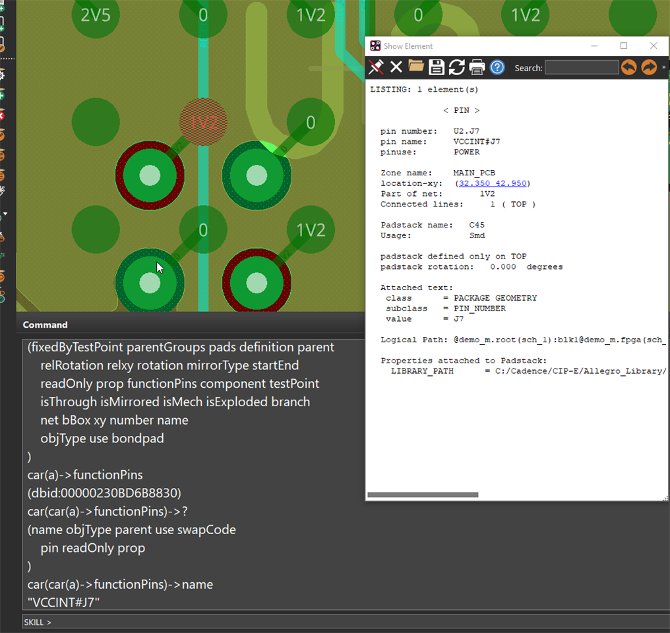Screen dimensions: 670x633
Task: Minimize the Show Element window
Action: coord(594,45)
